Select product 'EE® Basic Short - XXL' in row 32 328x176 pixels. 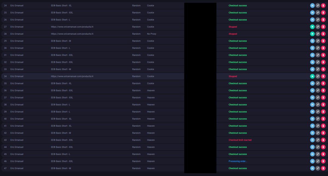[62, 62]
